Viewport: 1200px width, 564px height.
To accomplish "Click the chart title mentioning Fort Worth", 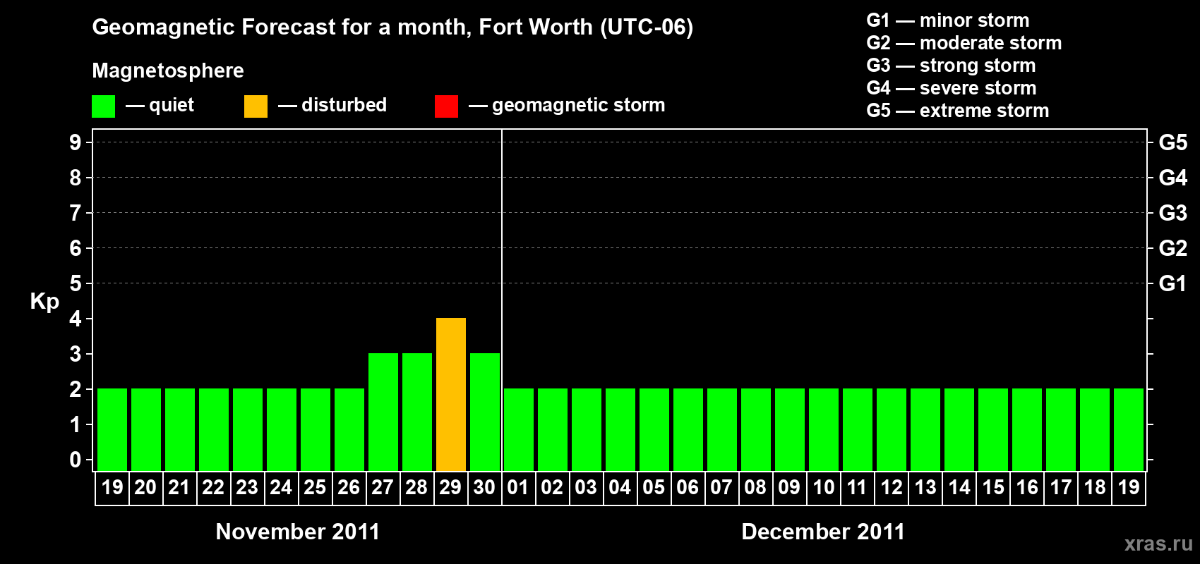I will pyautogui.click(x=392, y=27).
